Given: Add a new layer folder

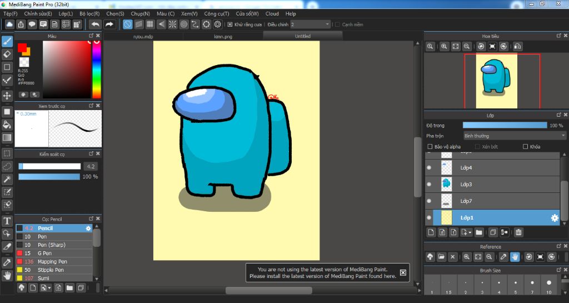Looking at the screenshot, I should click(x=478, y=232).
